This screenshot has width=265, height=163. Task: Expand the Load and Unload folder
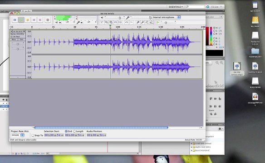191,144
